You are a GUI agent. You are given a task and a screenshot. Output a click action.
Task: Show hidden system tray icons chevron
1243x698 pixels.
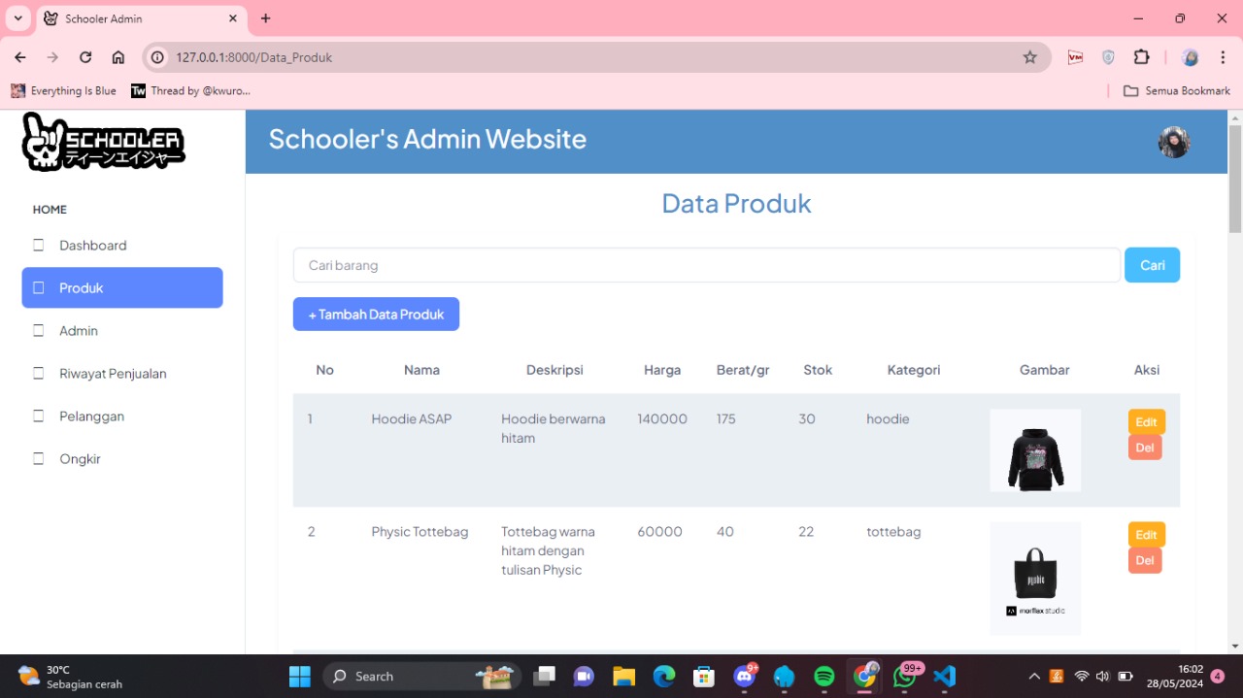(x=1034, y=676)
